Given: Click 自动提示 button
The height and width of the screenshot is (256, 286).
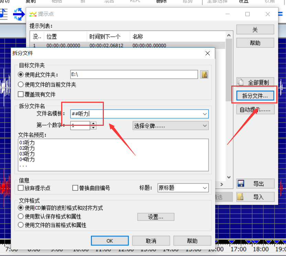Looking at the screenshot, I should (x=255, y=109).
